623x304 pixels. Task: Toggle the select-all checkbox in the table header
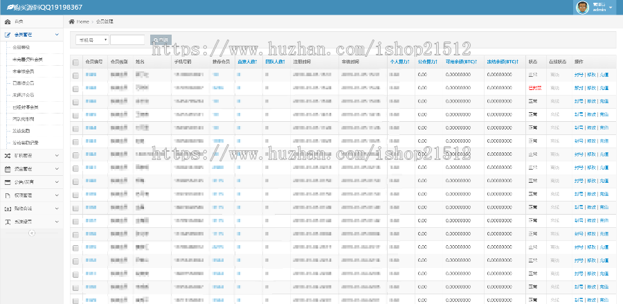pyautogui.click(x=75, y=62)
